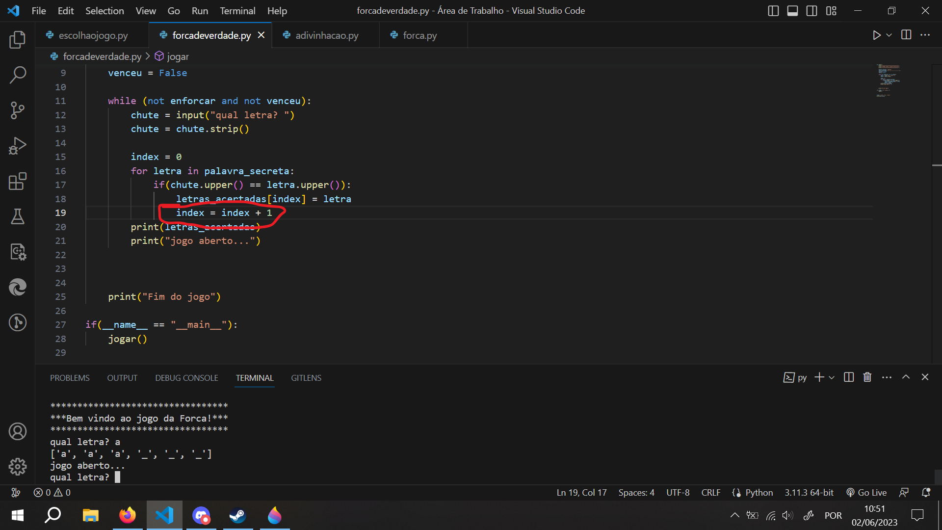Open errors and warnings status indicator
Image resolution: width=942 pixels, height=530 pixels.
tap(52, 492)
